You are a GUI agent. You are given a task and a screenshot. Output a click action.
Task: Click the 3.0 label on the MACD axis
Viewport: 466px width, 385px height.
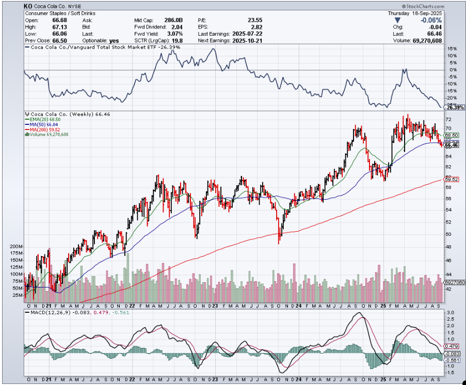(450, 313)
